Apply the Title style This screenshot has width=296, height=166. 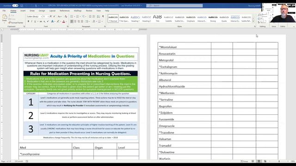157,18
